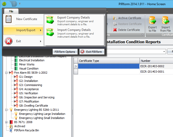This screenshot has width=173, height=137.
Task: Click the green PIRform logo icon
Action: click(x=4, y=4)
